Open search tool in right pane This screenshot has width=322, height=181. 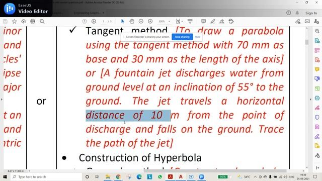[x=317, y=31]
